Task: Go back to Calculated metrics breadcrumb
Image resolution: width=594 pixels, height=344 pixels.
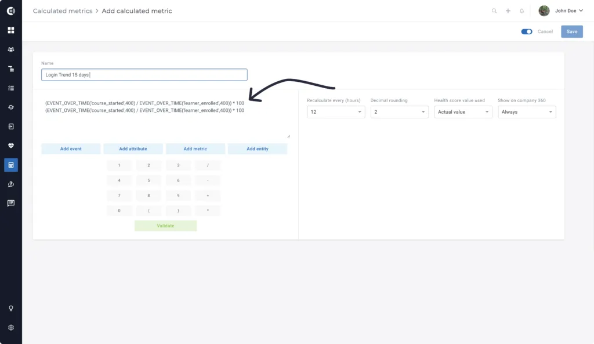Action: 63,11
